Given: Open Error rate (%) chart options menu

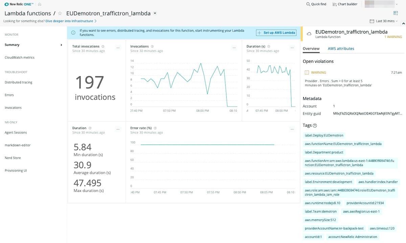Looking at the screenshot, I should click(x=292, y=130).
